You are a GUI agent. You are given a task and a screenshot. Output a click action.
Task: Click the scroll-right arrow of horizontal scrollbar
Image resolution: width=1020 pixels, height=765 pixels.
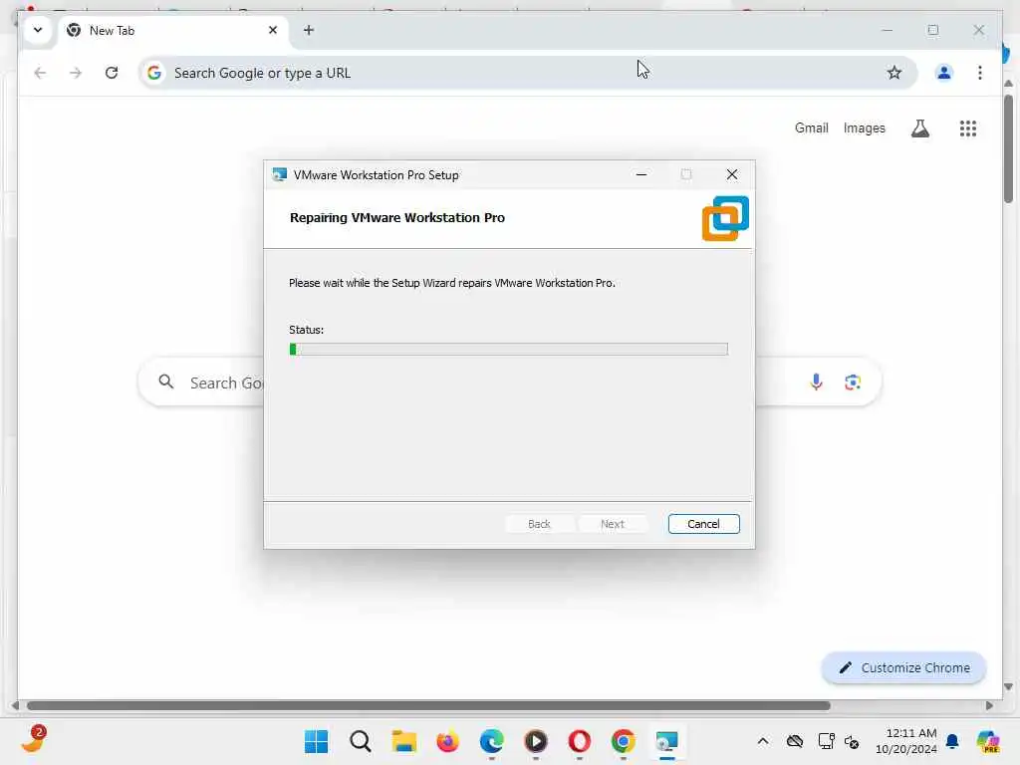click(x=989, y=706)
